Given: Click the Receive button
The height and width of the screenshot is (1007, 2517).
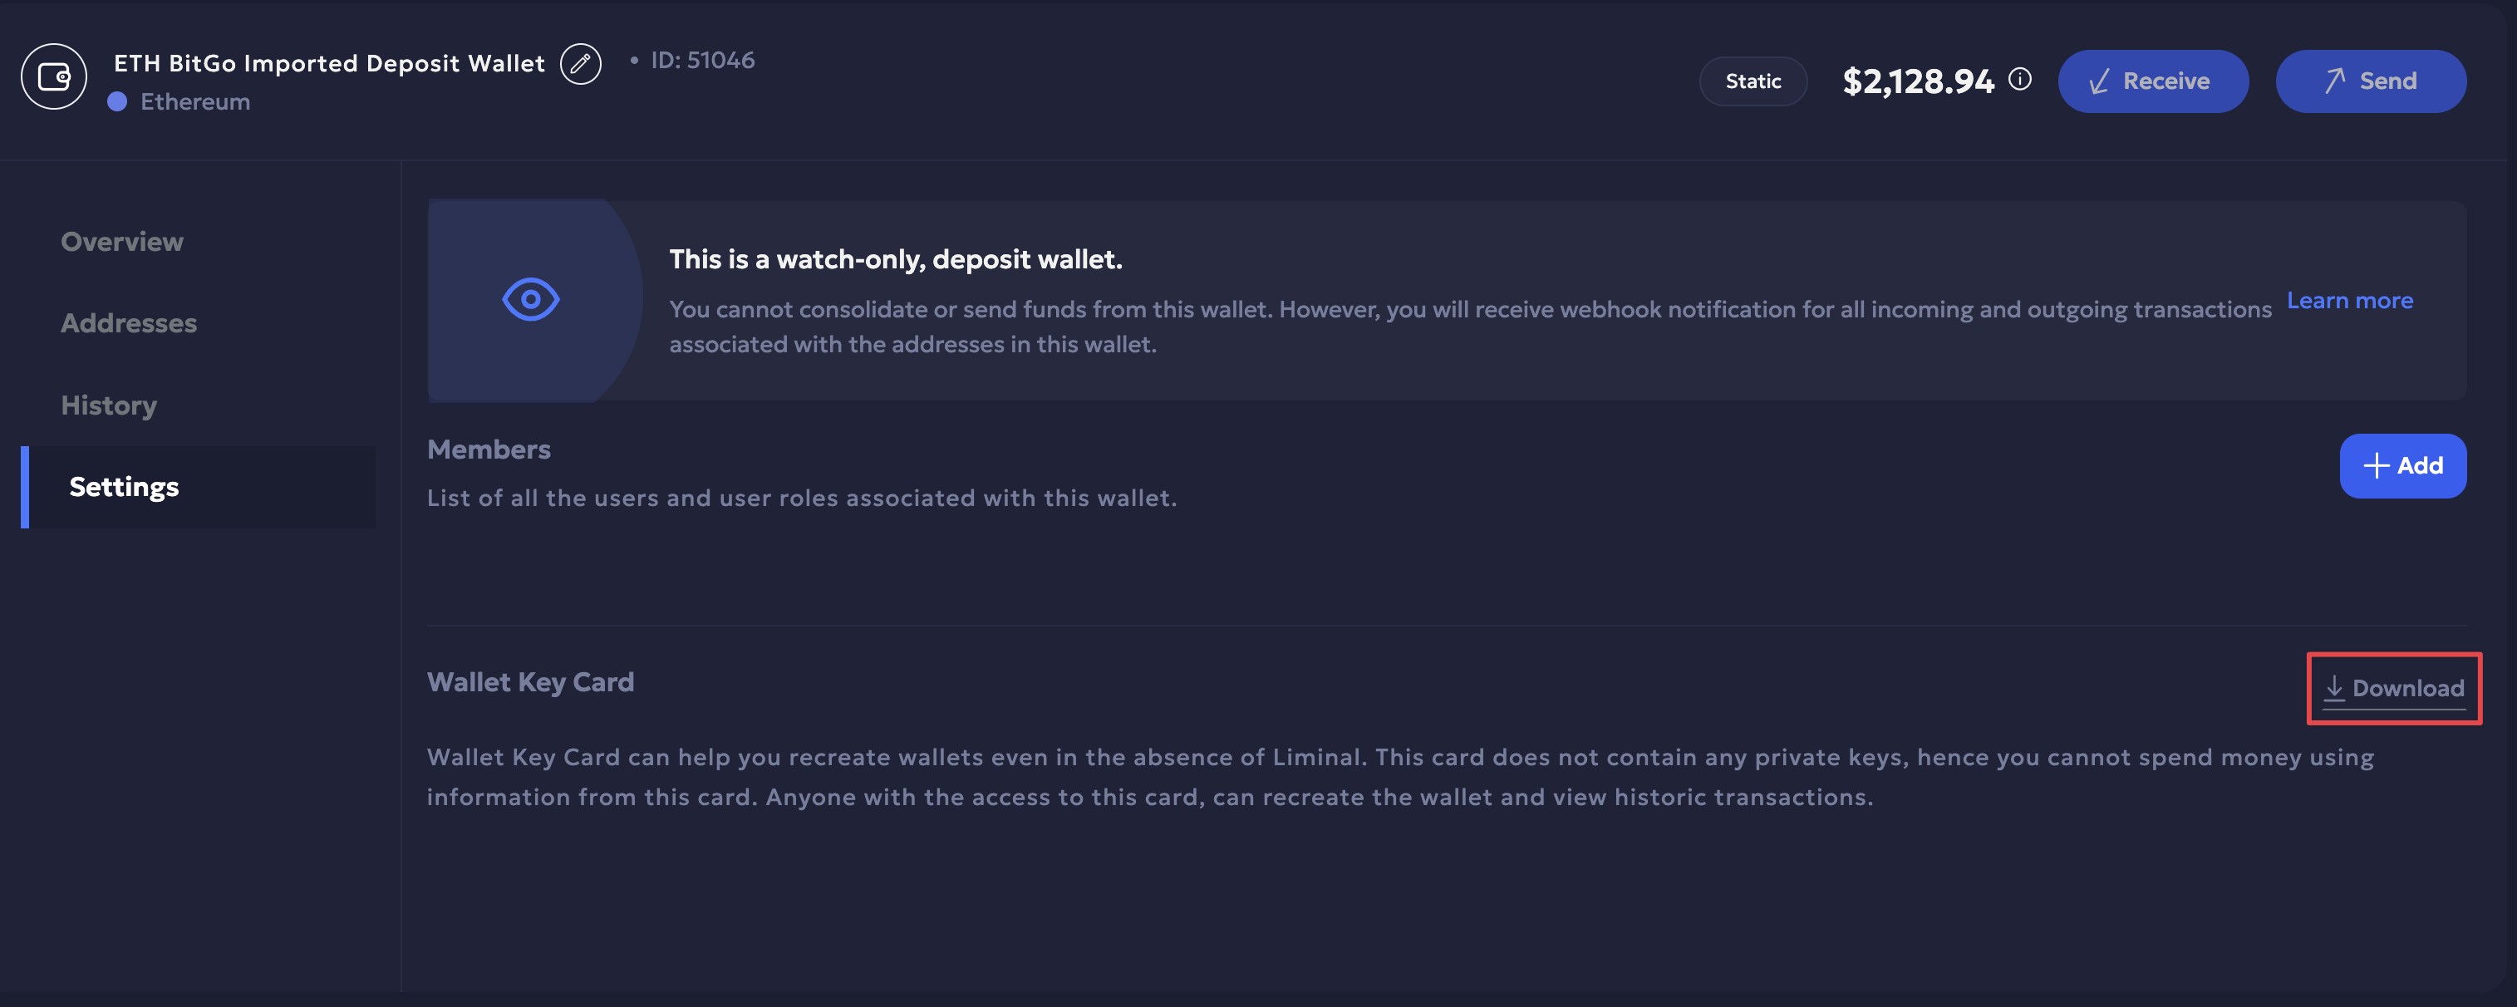Looking at the screenshot, I should tap(2152, 81).
